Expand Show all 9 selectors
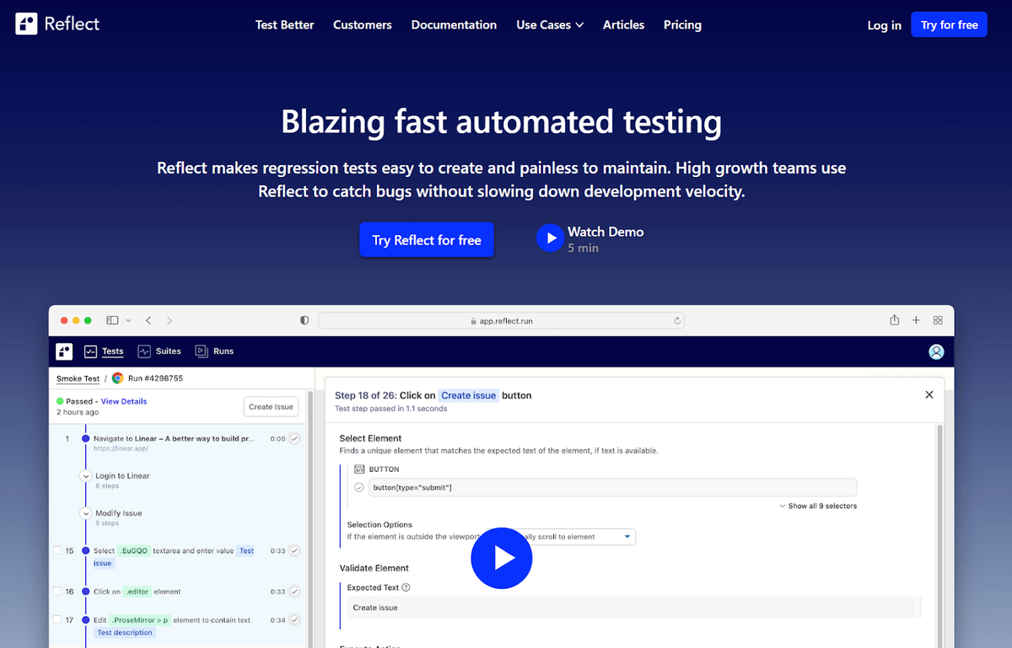 click(x=817, y=506)
